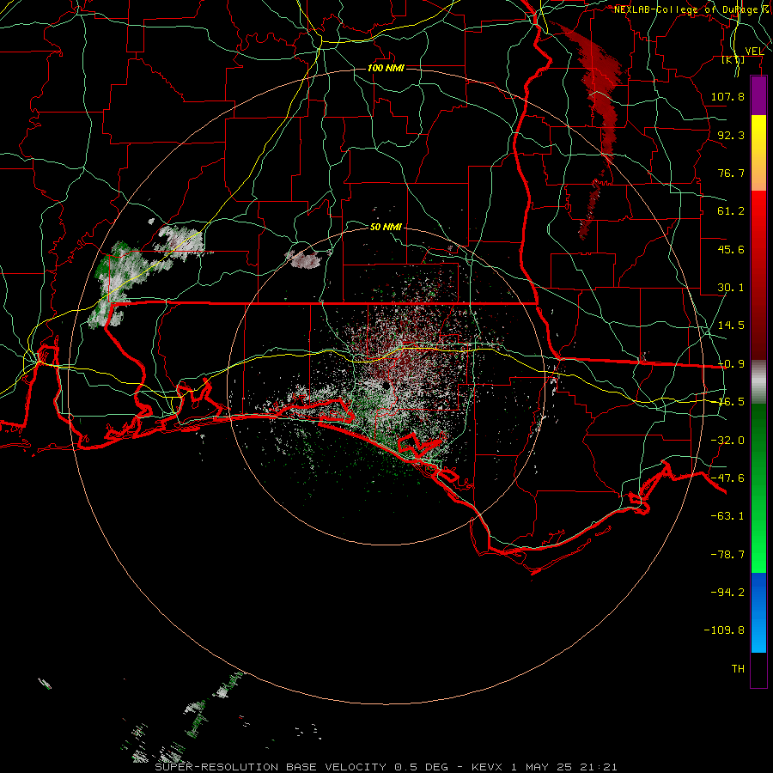
Task: Click the [KT] units label
Action: [x=733, y=60]
